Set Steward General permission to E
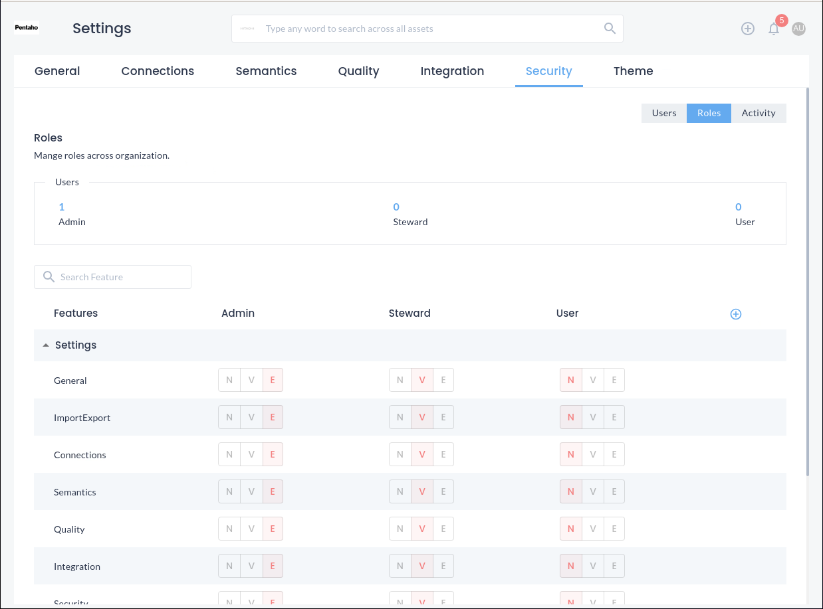The image size is (823, 609). coord(443,381)
